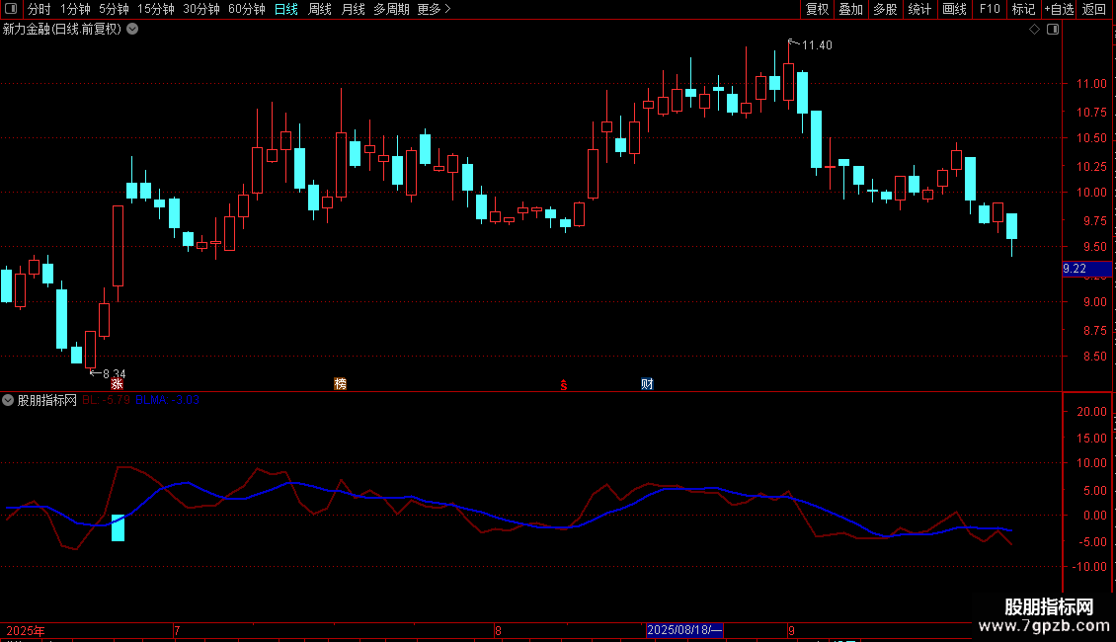The height and width of the screenshot is (642, 1116).
Task: Select the 15分钟 period
Action: tap(156, 9)
